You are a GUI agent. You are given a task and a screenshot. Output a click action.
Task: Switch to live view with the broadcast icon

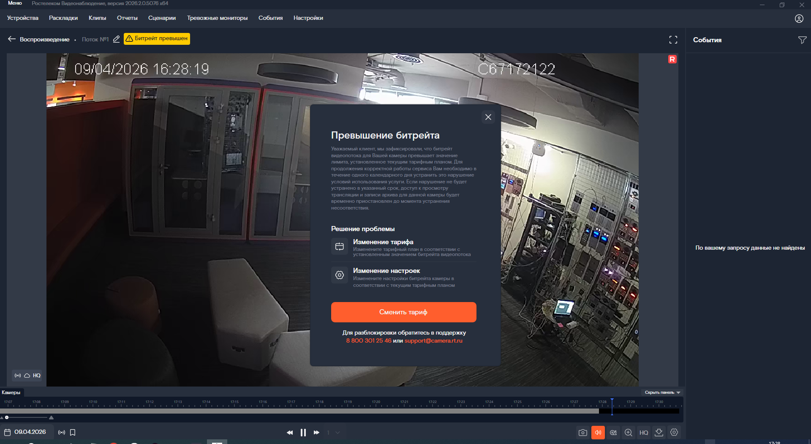(x=62, y=432)
